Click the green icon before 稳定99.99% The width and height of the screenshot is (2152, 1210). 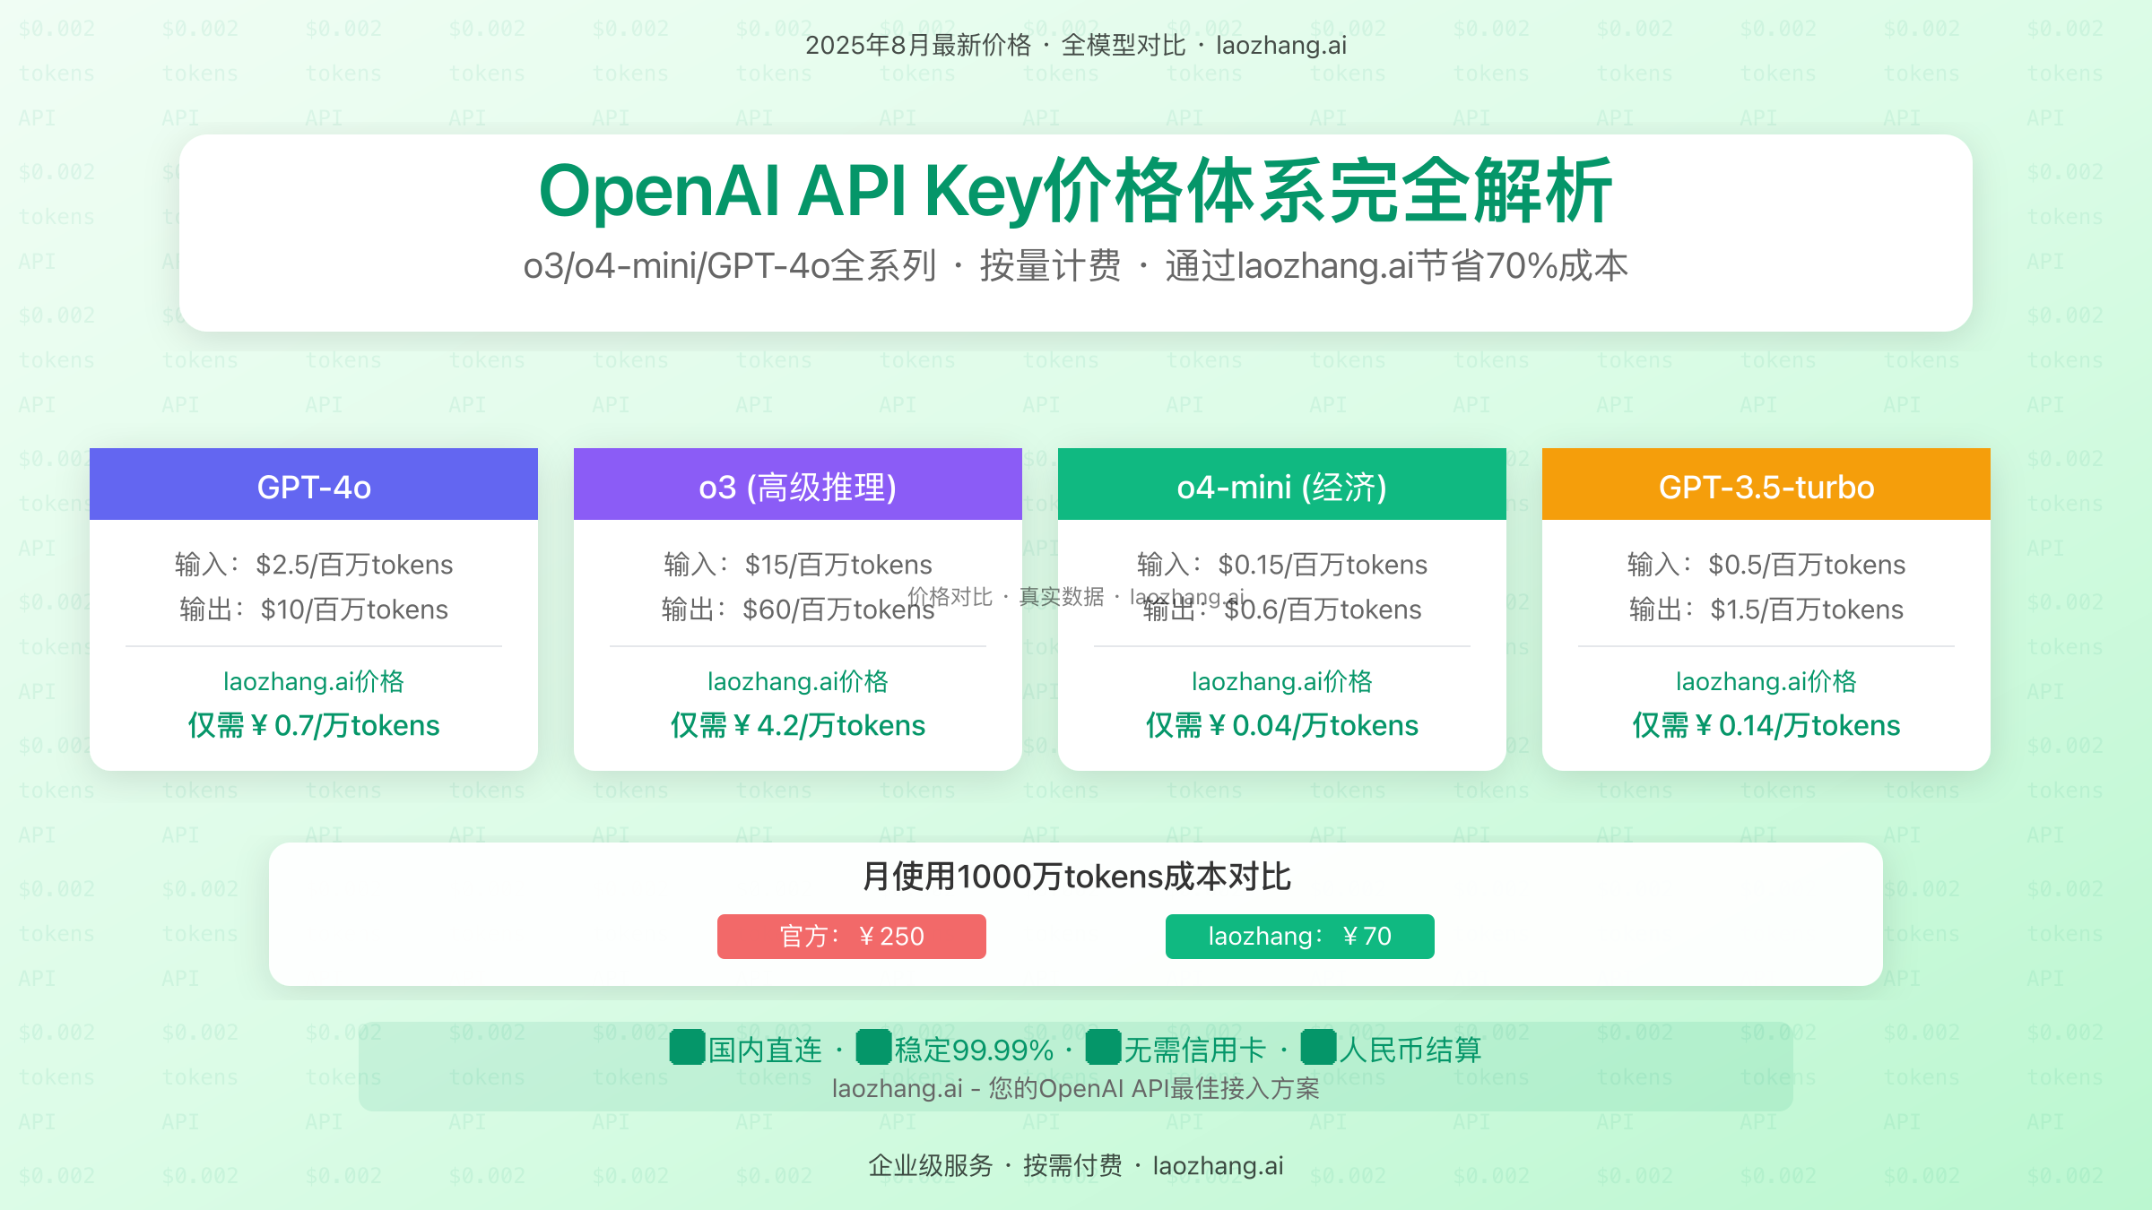click(873, 1047)
